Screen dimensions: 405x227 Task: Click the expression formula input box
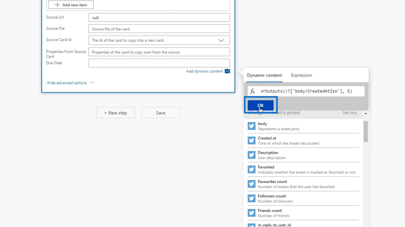click(306, 91)
